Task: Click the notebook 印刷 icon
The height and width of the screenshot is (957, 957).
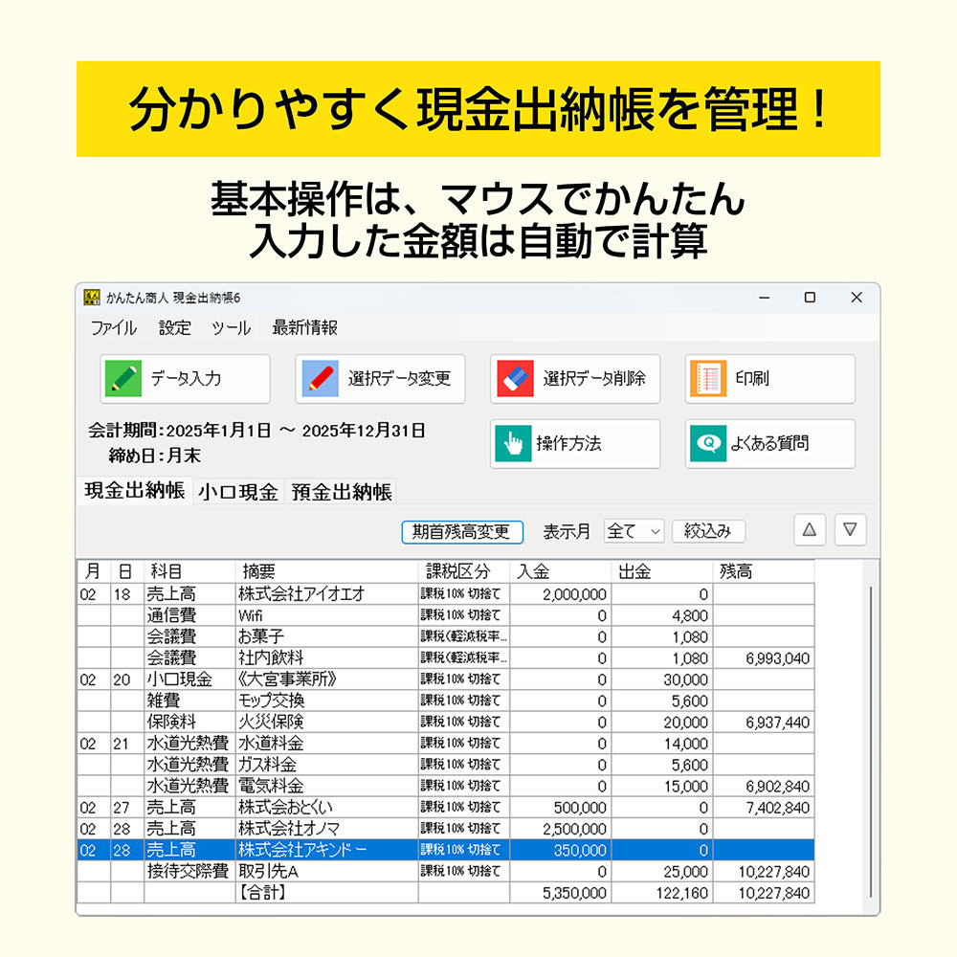Action: pos(708,378)
